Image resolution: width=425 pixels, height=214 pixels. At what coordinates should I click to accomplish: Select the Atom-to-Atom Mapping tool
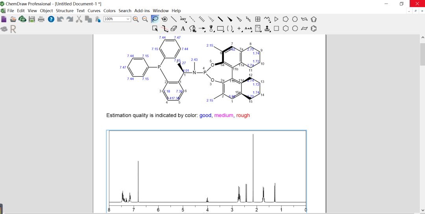click(248, 28)
